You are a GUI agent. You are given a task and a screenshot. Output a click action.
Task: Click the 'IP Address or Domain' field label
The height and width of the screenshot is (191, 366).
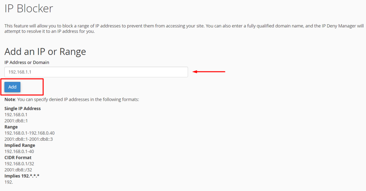[x=27, y=62]
